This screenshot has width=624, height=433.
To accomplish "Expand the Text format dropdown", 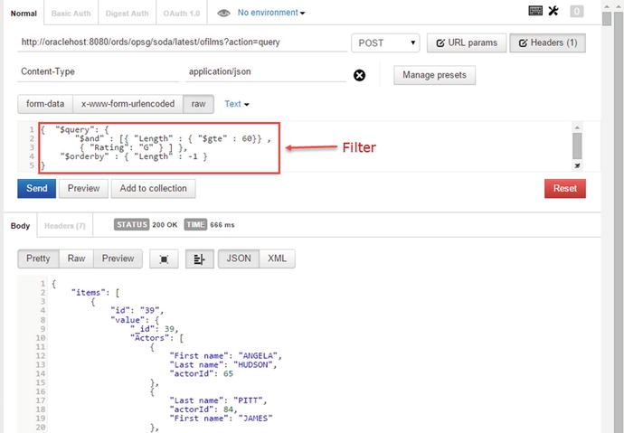I will (236, 104).
